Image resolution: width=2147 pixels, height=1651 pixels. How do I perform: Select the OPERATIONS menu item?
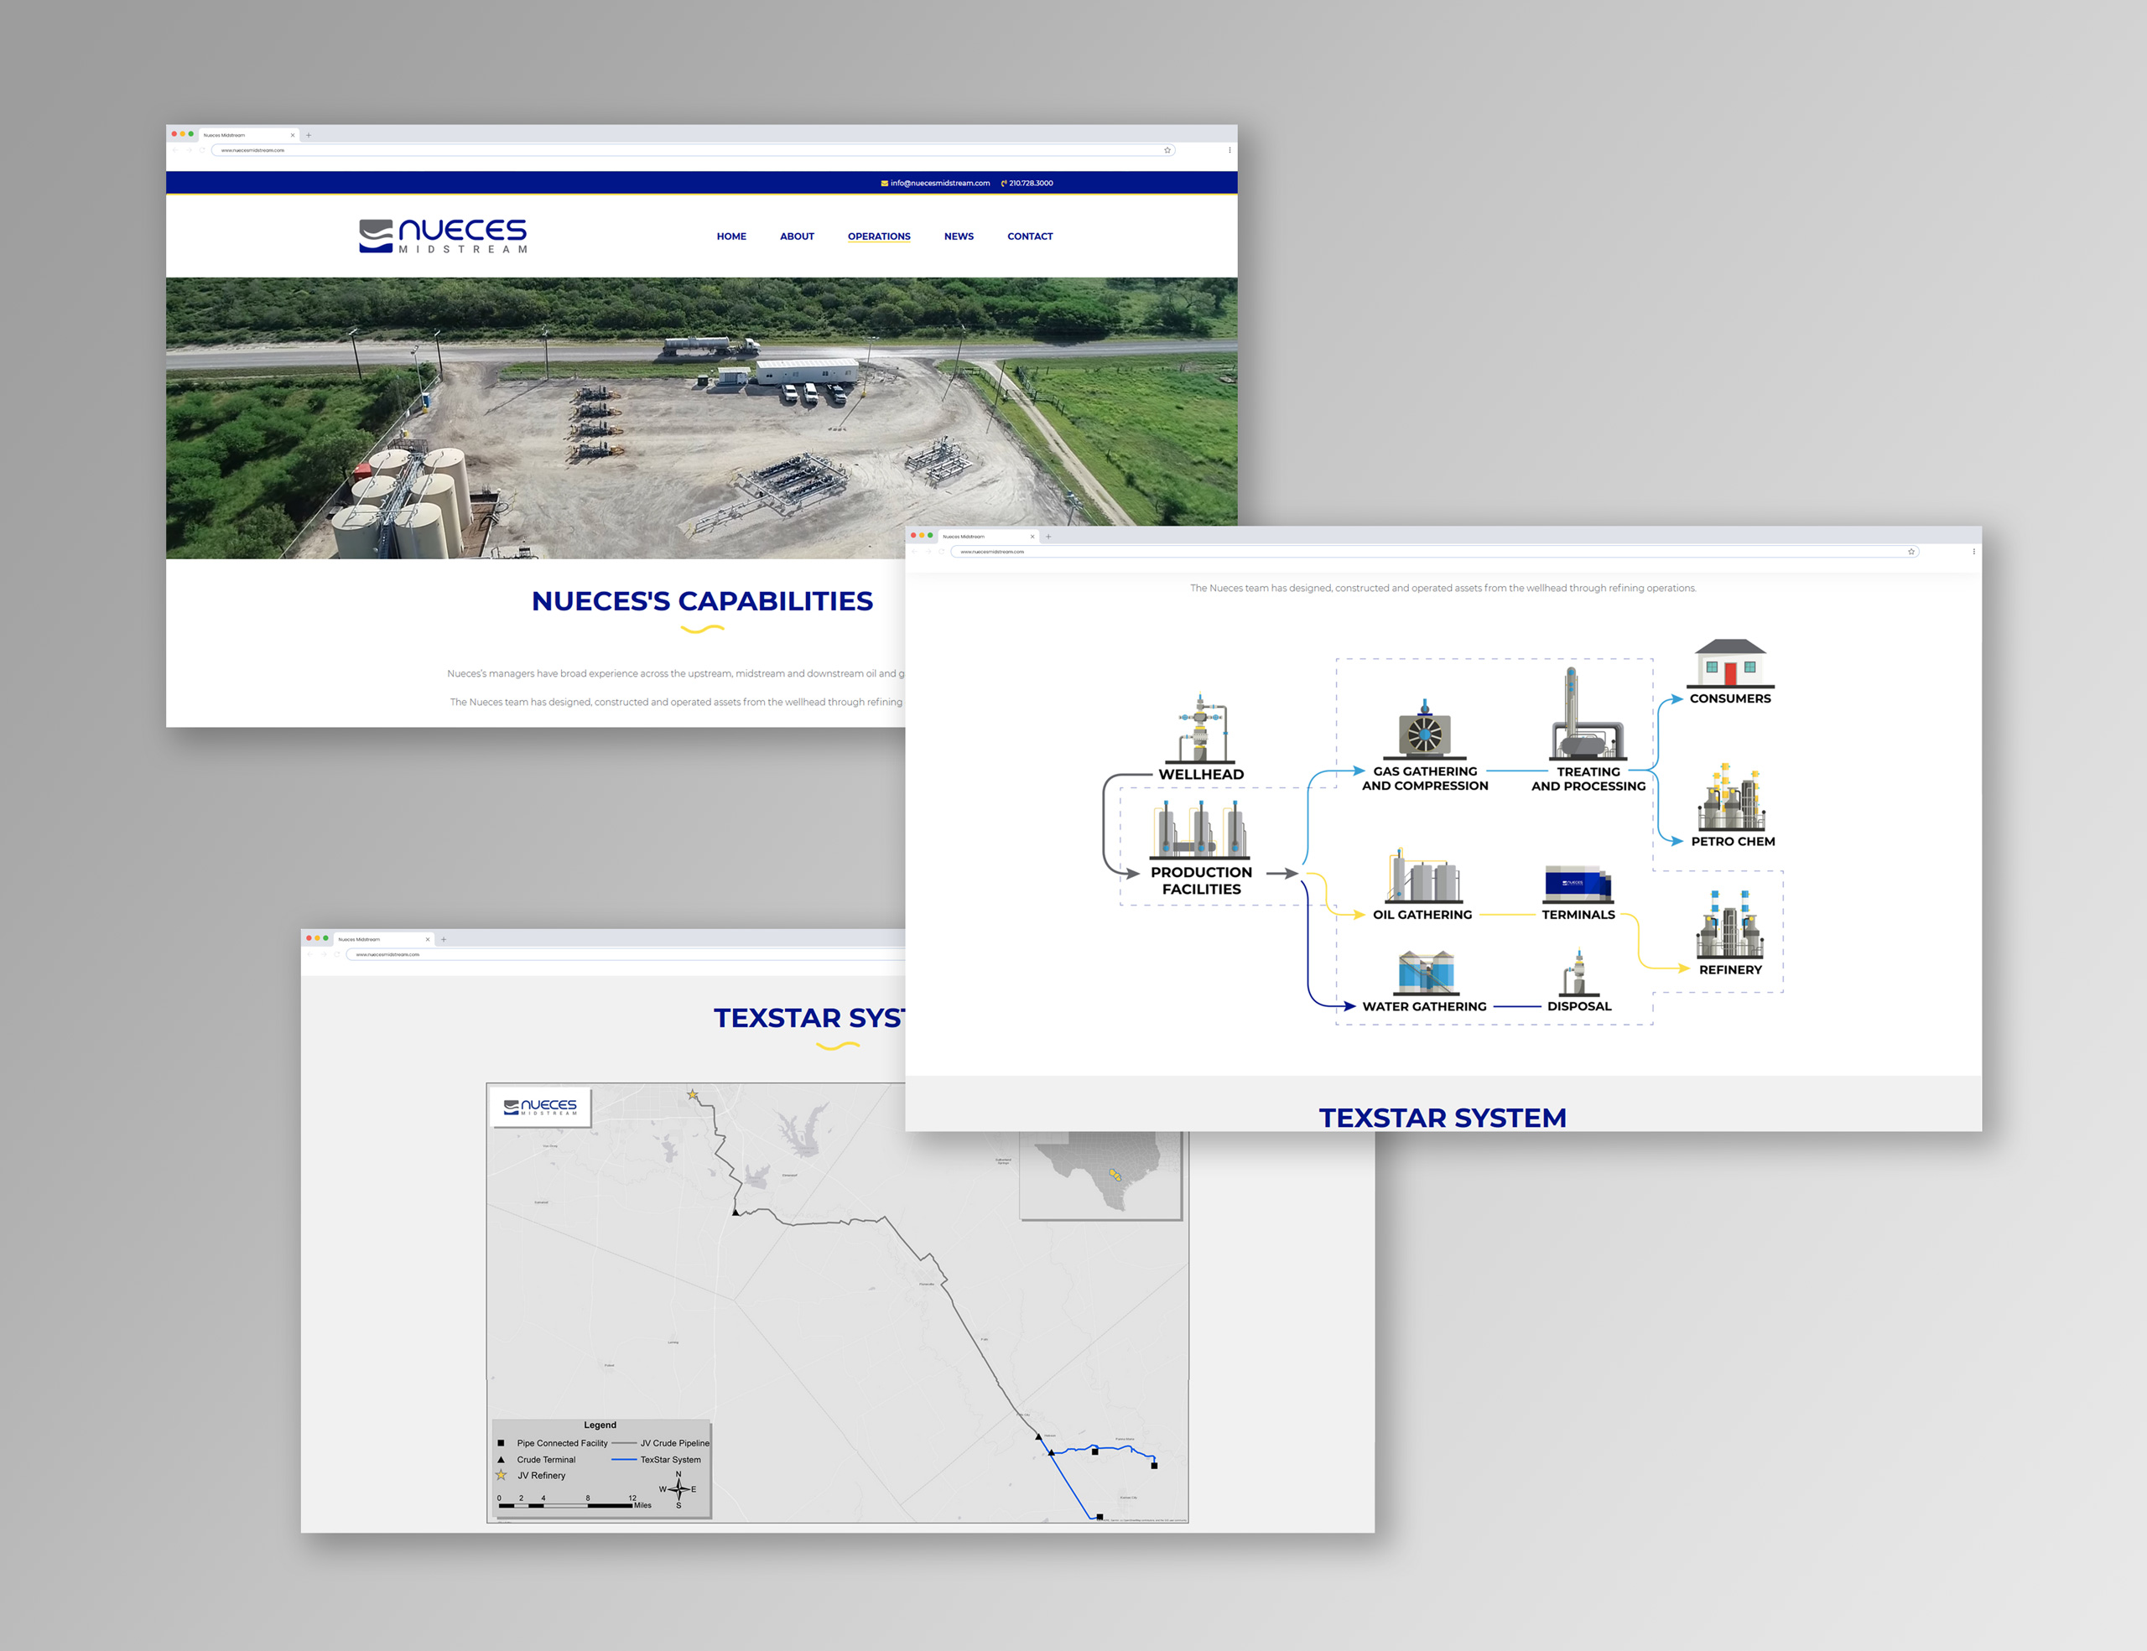coord(879,236)
